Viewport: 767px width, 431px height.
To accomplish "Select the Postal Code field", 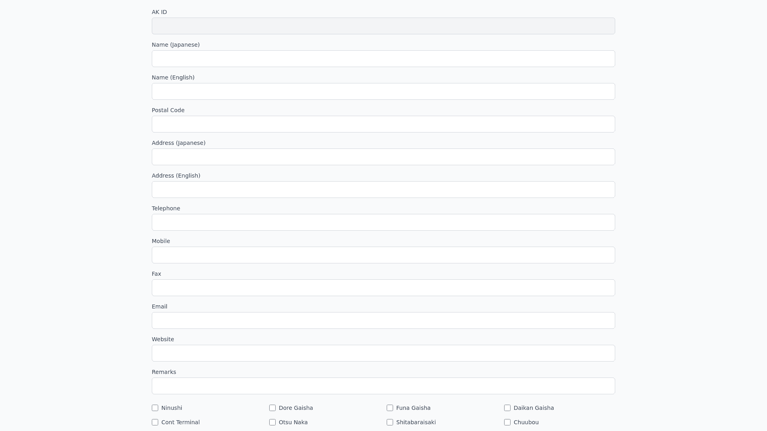I will click(383, 124).
